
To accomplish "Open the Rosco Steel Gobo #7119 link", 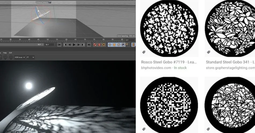I will click(x=169, y=62).
